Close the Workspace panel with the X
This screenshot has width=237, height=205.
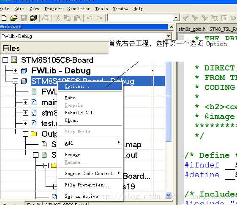[172, 27]
